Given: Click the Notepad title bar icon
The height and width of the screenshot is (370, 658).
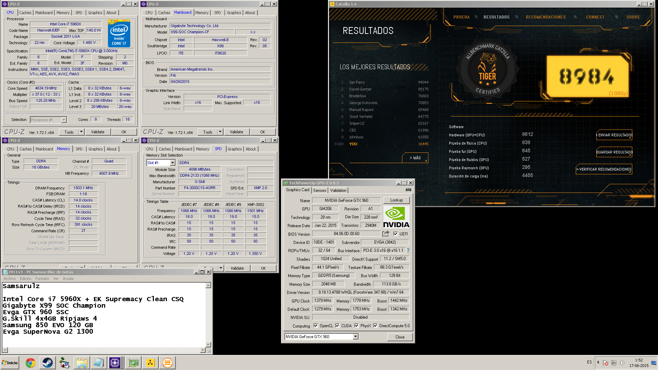Looking at the screenshot, I should (5, 272).
